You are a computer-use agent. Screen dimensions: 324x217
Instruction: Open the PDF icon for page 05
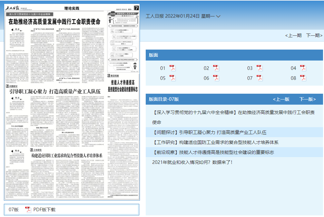pos(172,78)
